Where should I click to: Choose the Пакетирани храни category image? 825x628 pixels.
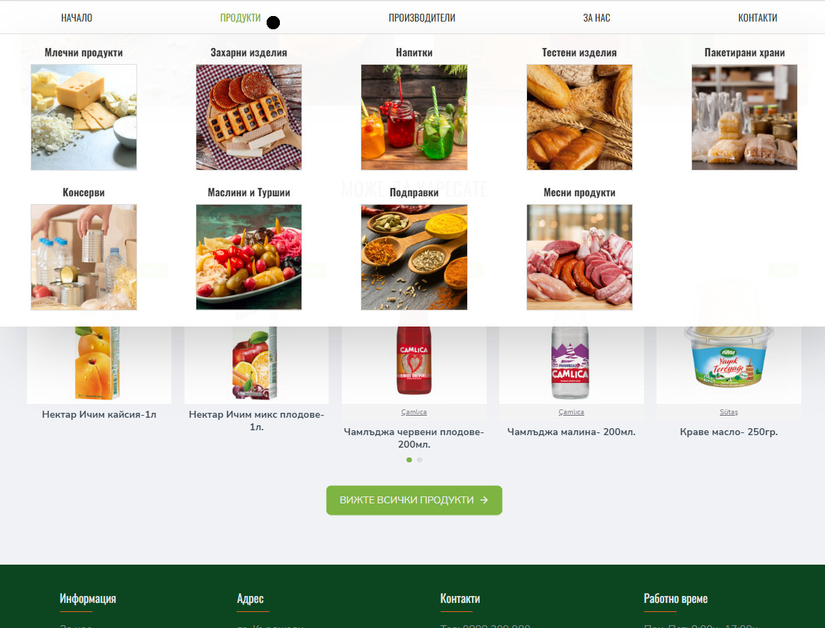click(x=744, y=117)
